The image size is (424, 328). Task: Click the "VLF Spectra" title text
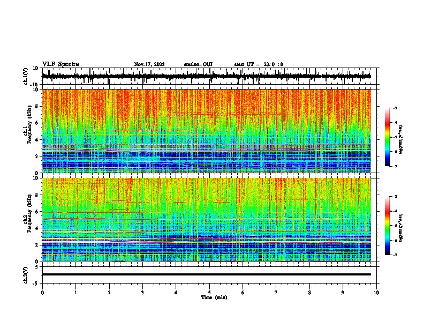pyautogui.click(x=60, y=64)
